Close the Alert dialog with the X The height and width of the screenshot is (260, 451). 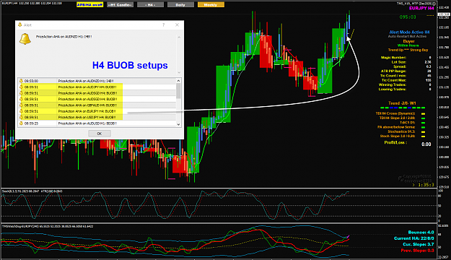tap(178, 25)
